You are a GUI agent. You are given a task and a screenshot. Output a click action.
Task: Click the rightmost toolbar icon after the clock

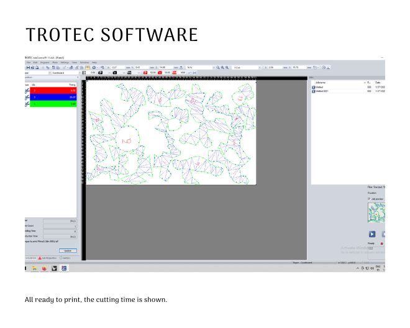pyautogui.click(x=329, y=68)
